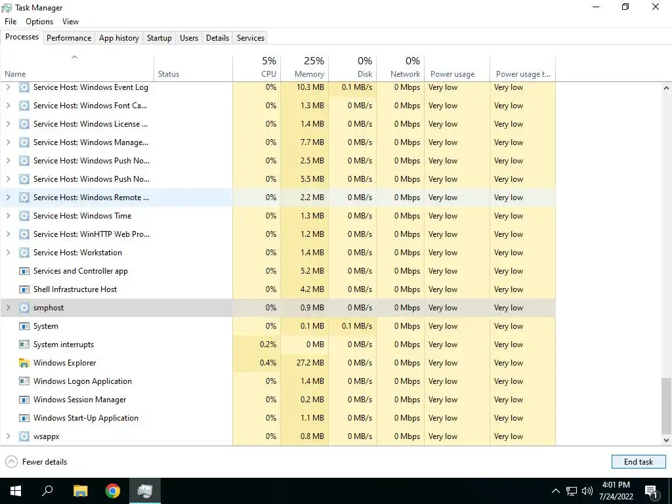Open the Options menu
The width and height of the screenshot is (672, 504).
(x=39, y=22)
